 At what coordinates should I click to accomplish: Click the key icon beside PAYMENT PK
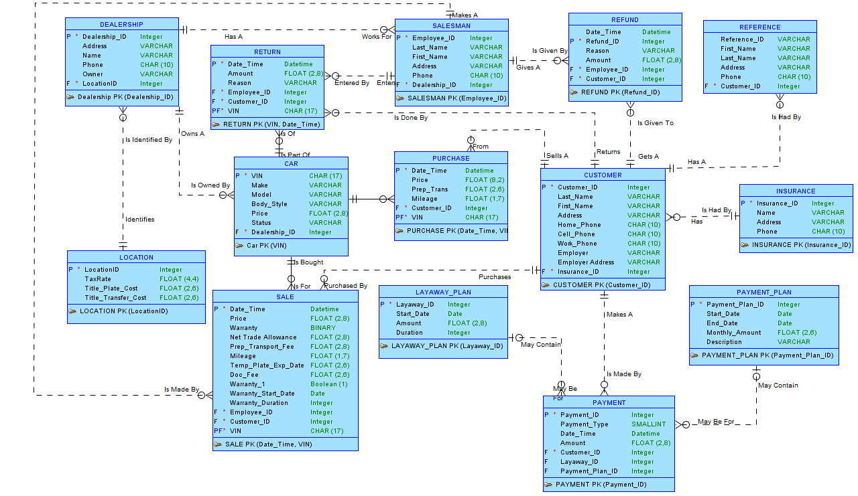click(x=549, y=485)
